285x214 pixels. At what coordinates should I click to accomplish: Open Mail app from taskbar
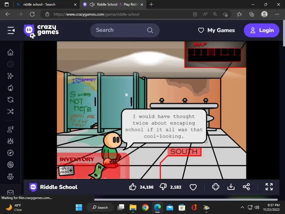[x=169, y=207]
